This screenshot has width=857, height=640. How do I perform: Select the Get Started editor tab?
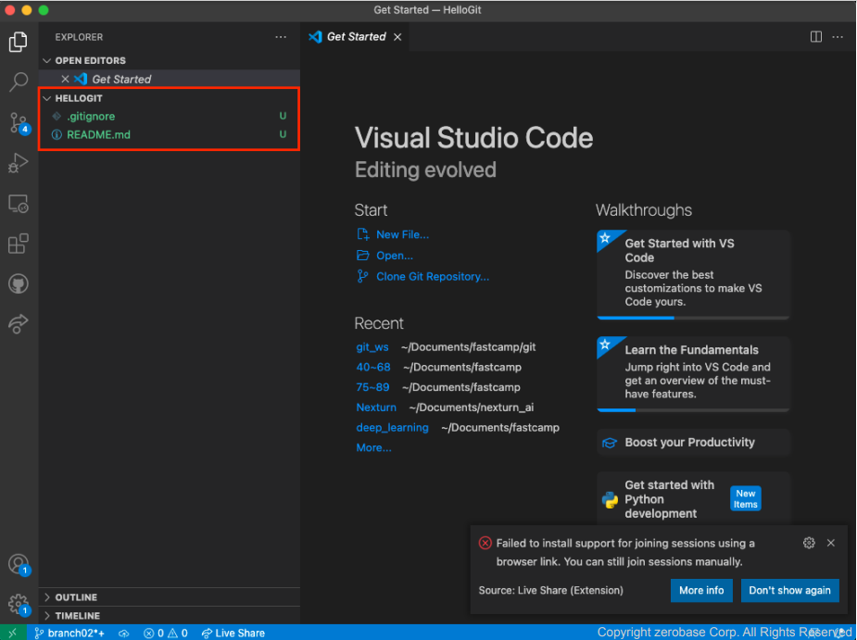pyautogui.click(x=354, y=37)
